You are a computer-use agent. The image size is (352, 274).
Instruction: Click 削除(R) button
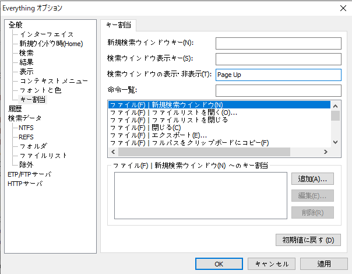[x=312, y=212]
